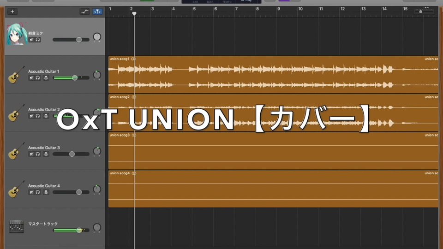Select the union acog3 audio region
Viewport: 443px width, 249px height.
(273, 151)
